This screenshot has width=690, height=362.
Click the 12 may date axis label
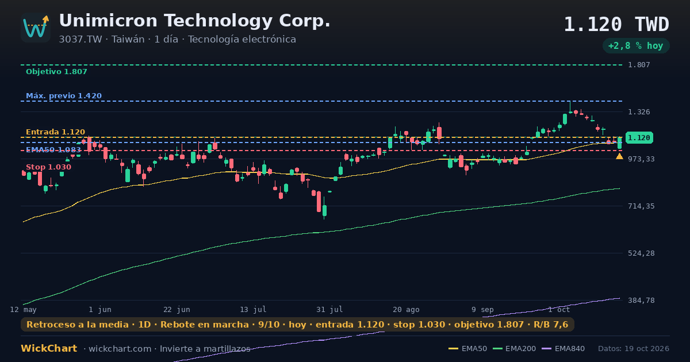[23, 310]
